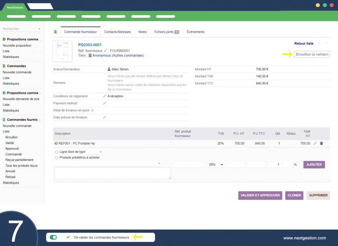Click the previous record arrow icon
Screen dimensions: 338x246
(319, 44)
